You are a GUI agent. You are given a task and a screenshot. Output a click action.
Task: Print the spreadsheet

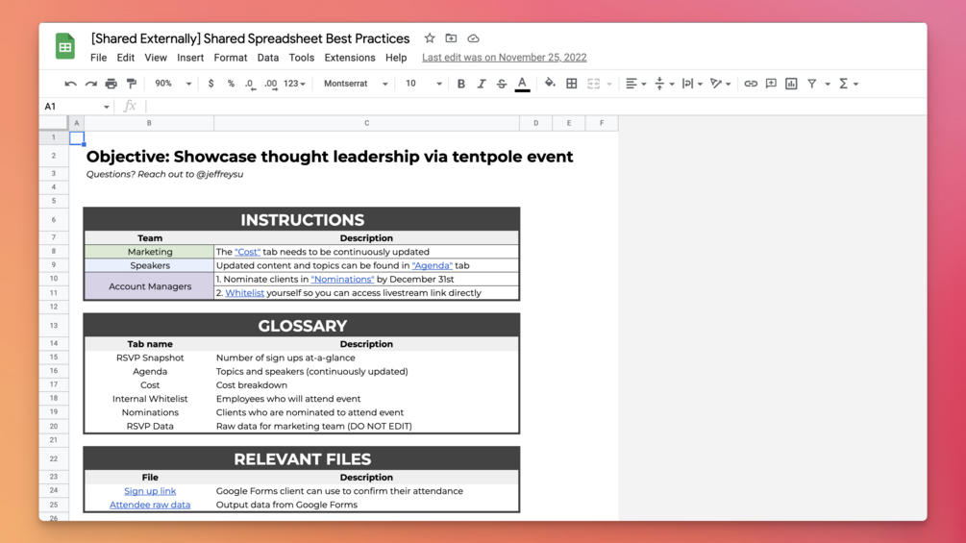click(111, 84)
